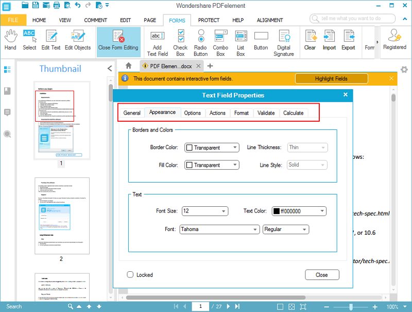Open the zoom percentage dropdown
412x312 pixels.
click(405, 306)
